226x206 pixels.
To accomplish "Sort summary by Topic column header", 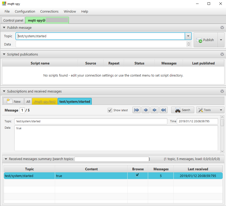I will pos(29,169).
